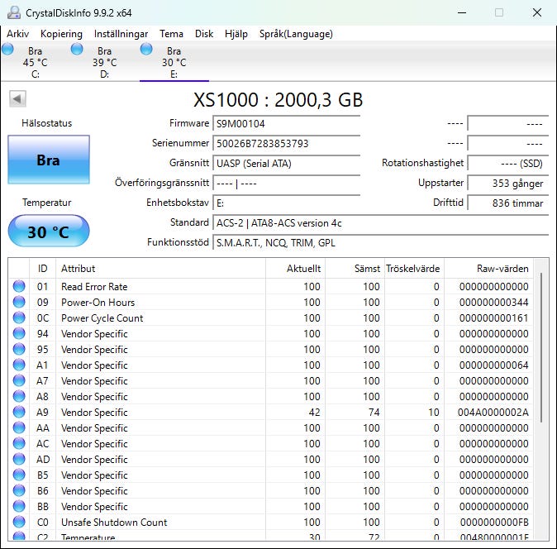Open the Tema menu

coord(171,34)
